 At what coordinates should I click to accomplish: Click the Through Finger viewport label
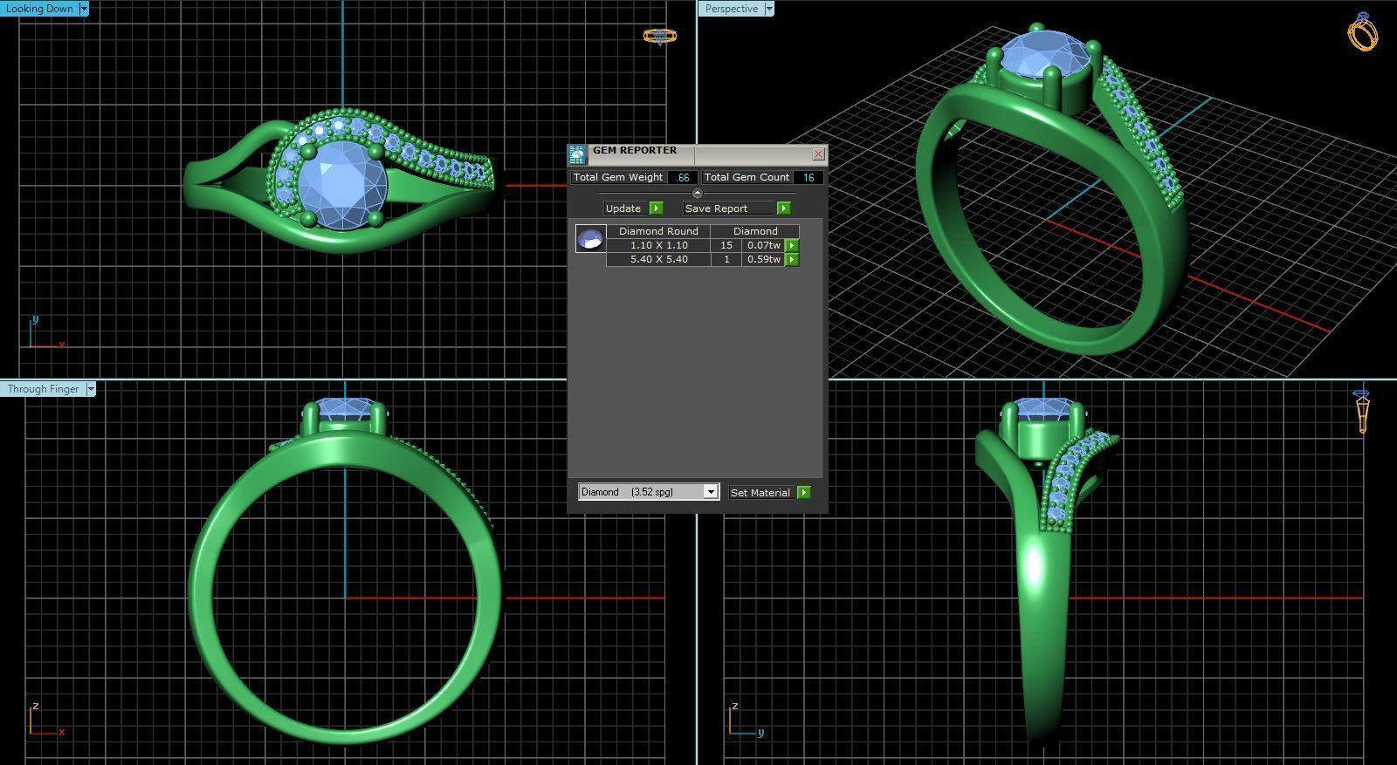tap(43, 389)
